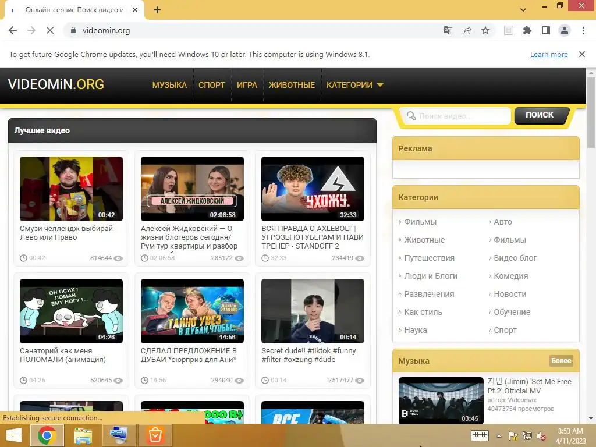Expand the КАТЕГОРИИ dropdown
Viewport: 596px width, 447px height.
pos(354,85)
